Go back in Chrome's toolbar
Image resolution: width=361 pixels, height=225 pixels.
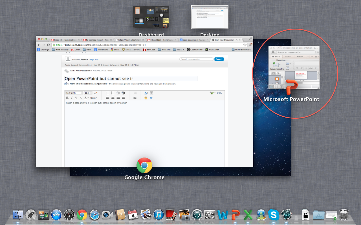(x=39, y=45)
